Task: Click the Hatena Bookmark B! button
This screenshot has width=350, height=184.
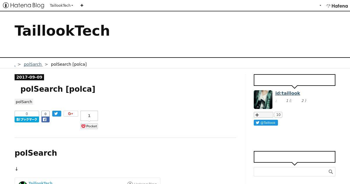Action: (27, 119)
